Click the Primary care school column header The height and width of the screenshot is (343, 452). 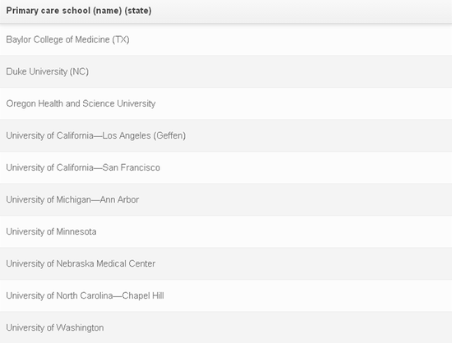click(226, 11)
